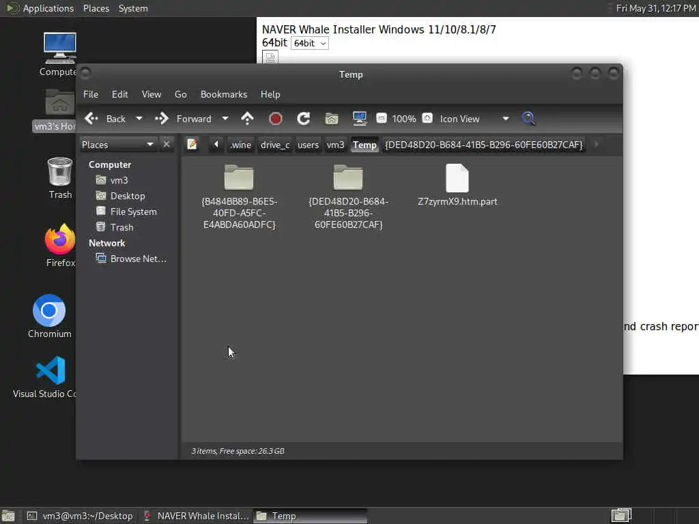
Task: Select Trash in Places sidebar
Action: point(122,227)
